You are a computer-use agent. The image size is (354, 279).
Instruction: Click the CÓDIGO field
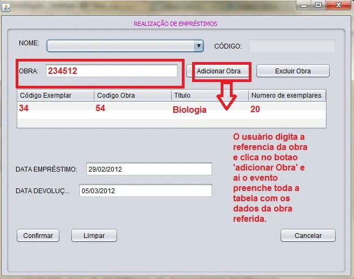pos(292,46)
